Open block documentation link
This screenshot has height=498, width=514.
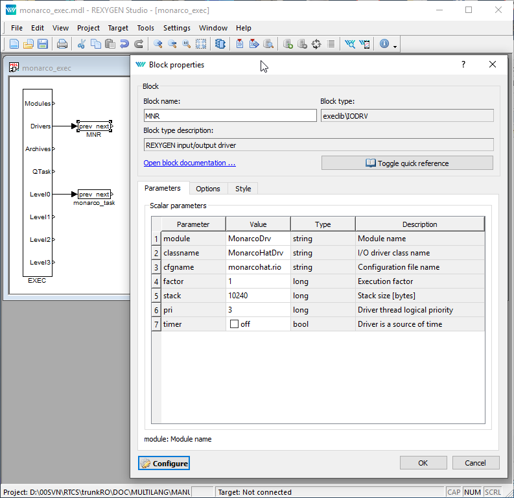tap(189, 163)
